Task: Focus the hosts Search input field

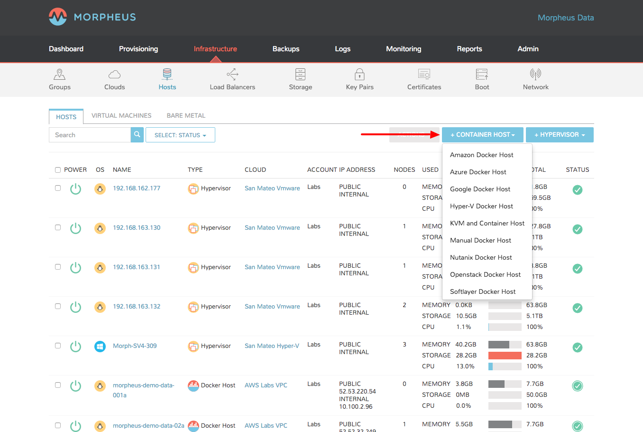Action: tap(90, 135)
